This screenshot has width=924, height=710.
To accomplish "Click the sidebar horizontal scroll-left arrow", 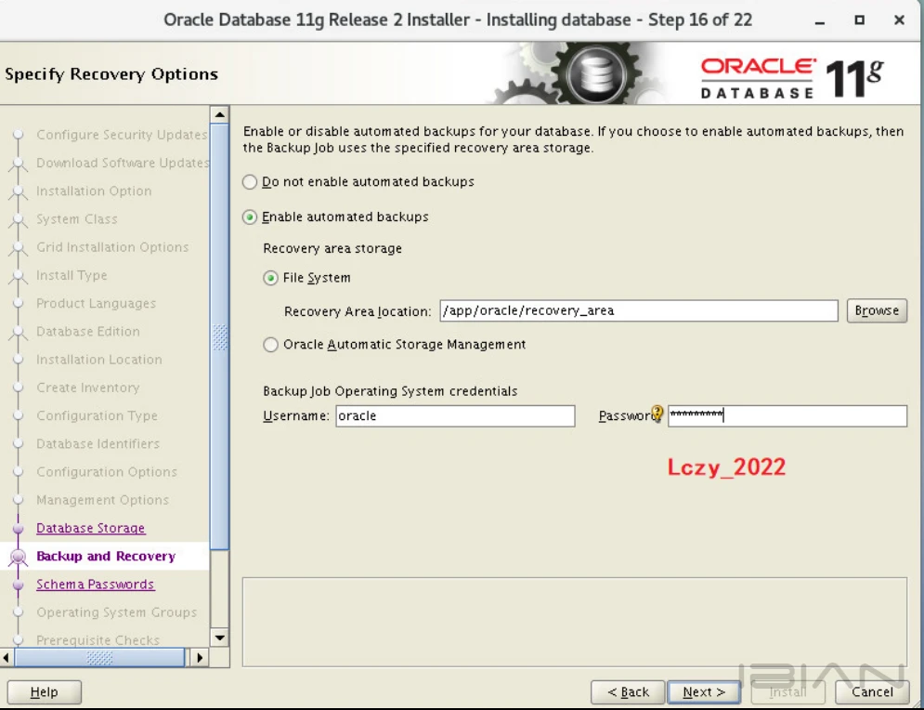I will click(x=6, y=657).
